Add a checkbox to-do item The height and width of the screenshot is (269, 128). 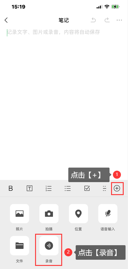coord(87,188)
